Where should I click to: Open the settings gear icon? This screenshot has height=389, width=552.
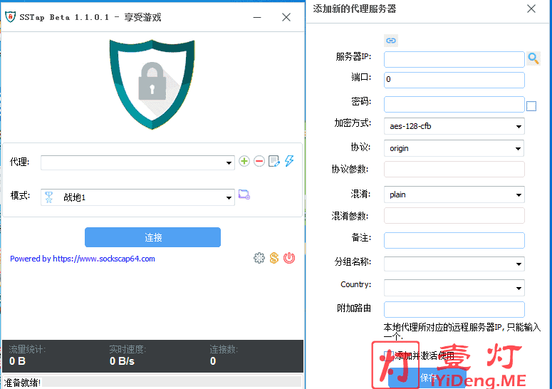pos(259,258)
